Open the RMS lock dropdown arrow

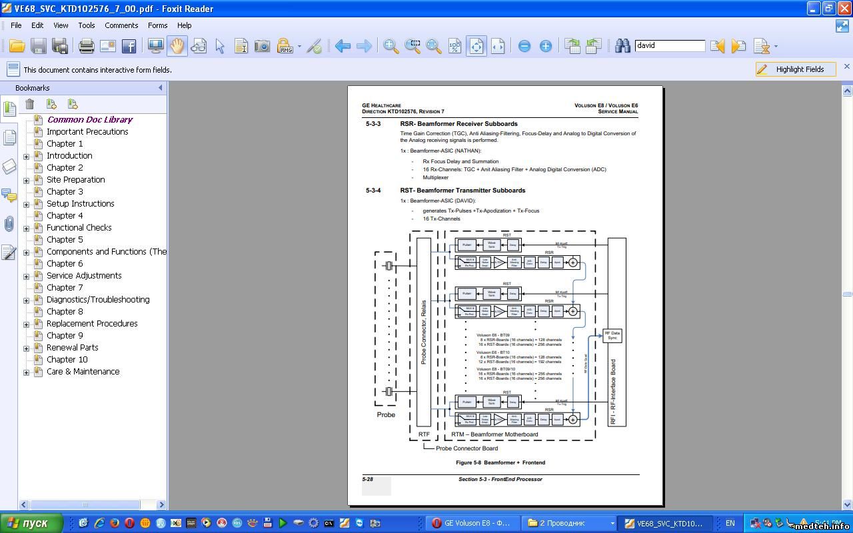[299, 47]
